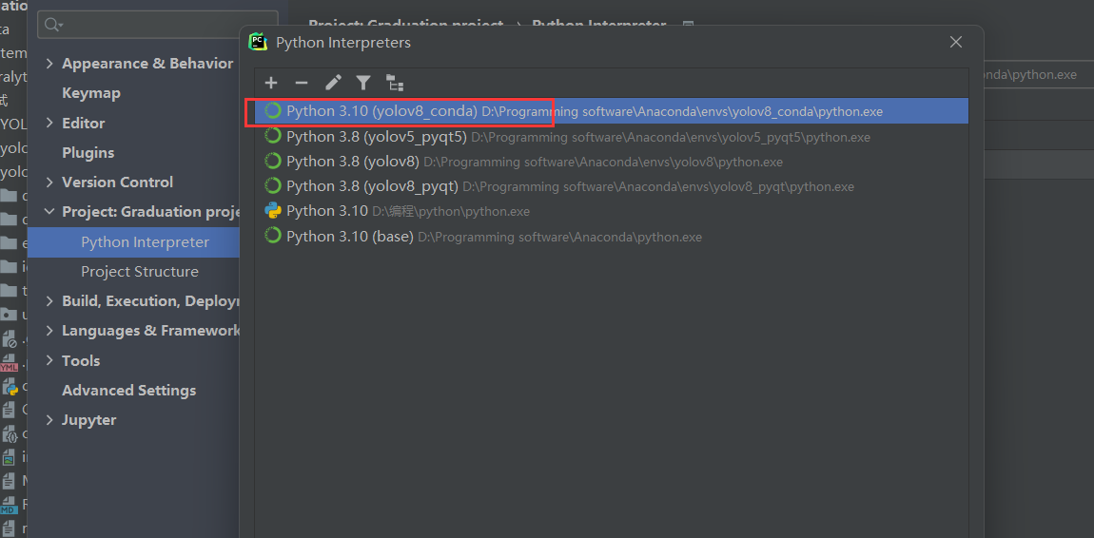Open Project Structure settings

[140, 271]
